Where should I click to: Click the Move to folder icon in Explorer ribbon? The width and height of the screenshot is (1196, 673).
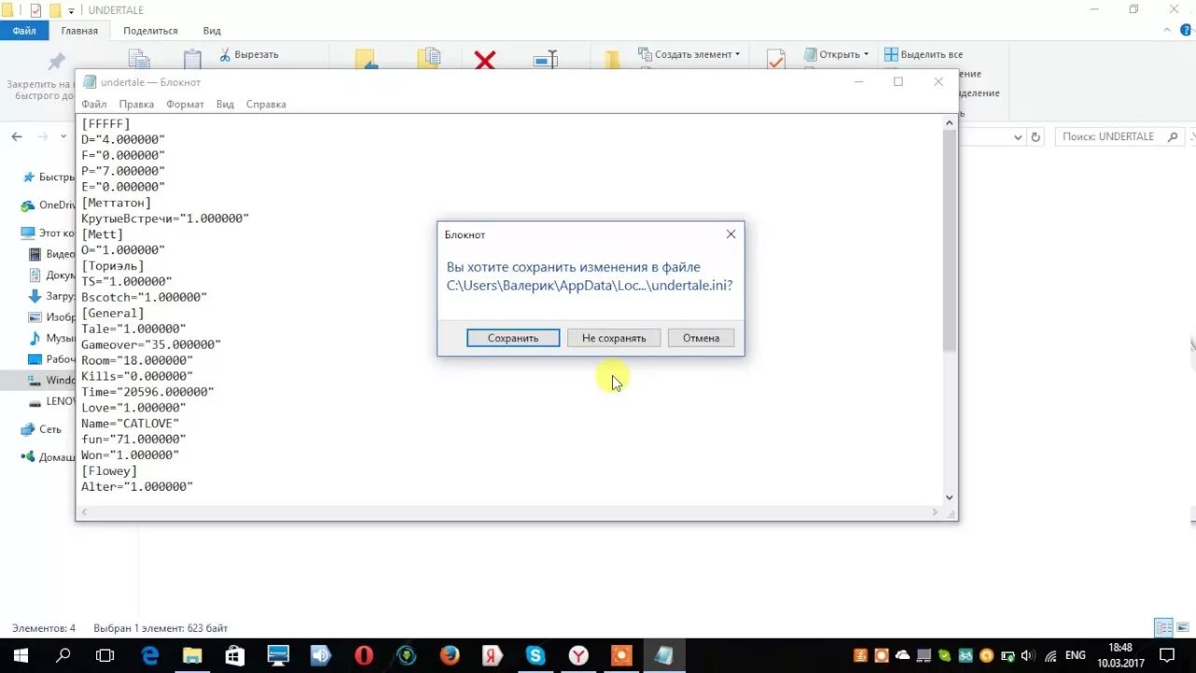click(366, 59)
